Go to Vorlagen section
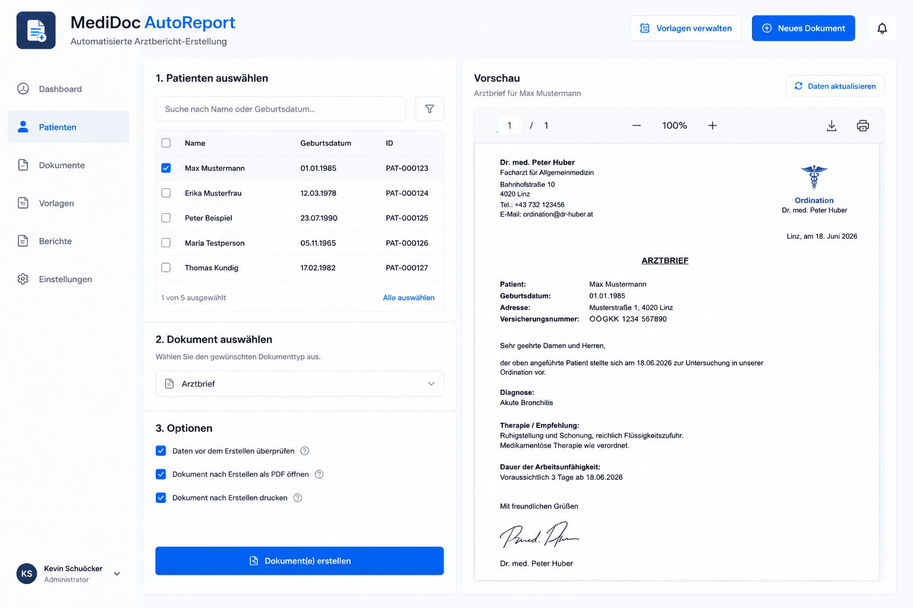The height and width of the screenshot is (608, 913). pyautogui.click(x=68, y=202)
